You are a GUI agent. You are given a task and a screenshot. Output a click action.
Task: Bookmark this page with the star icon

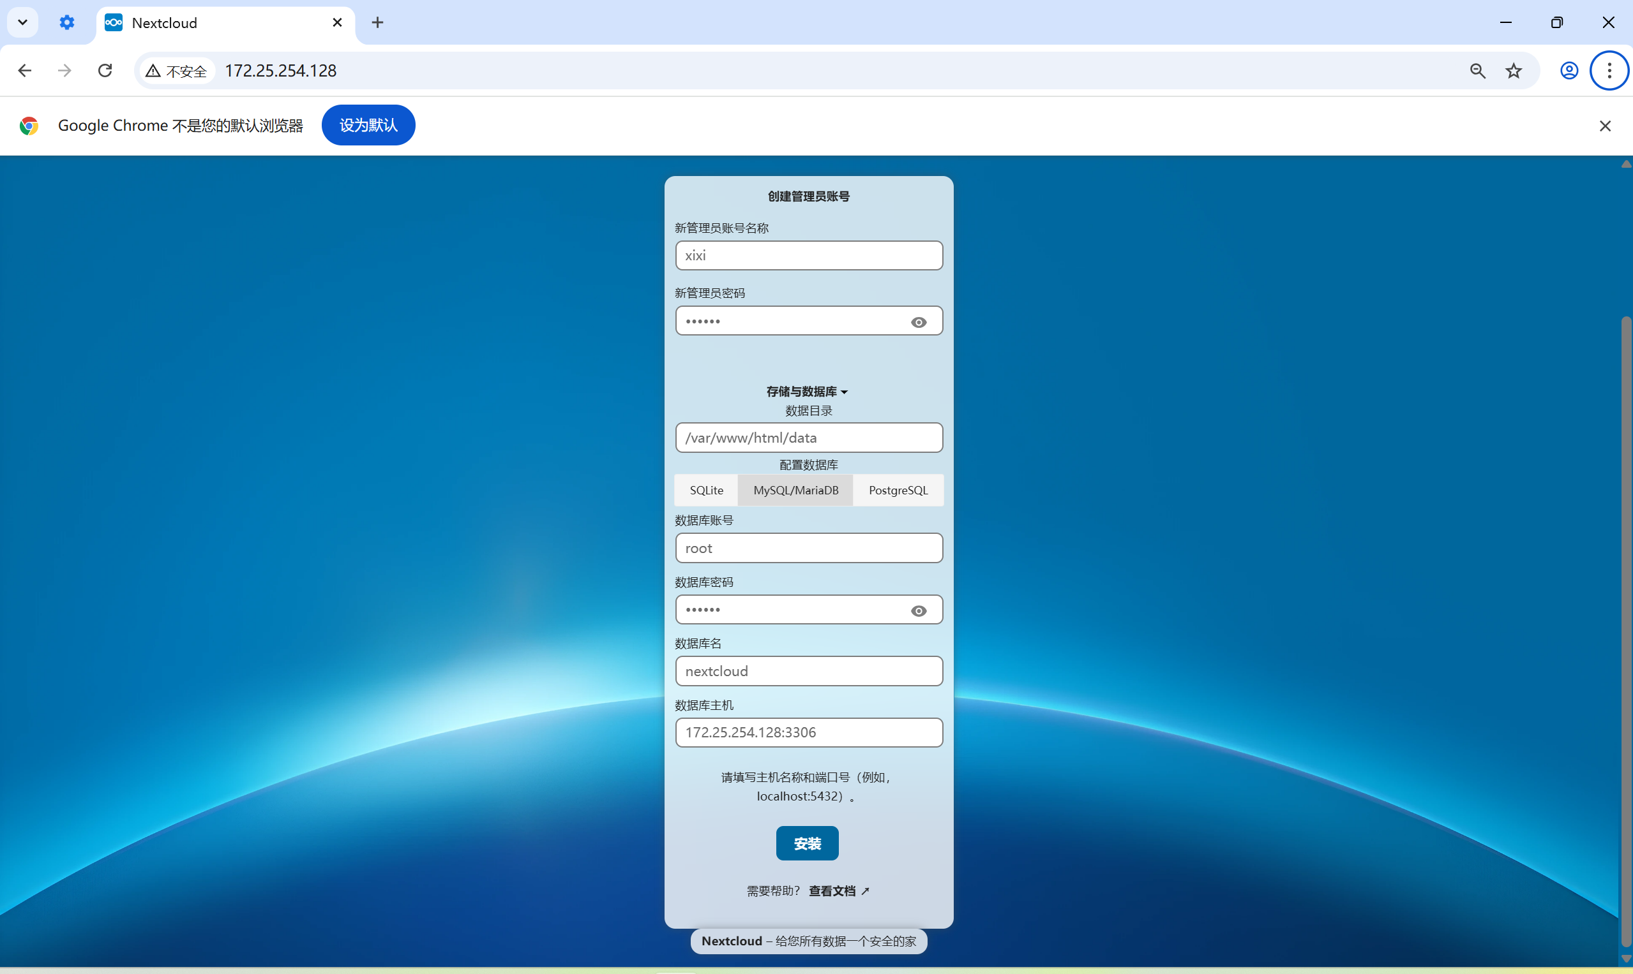(x=1513, y=70)
